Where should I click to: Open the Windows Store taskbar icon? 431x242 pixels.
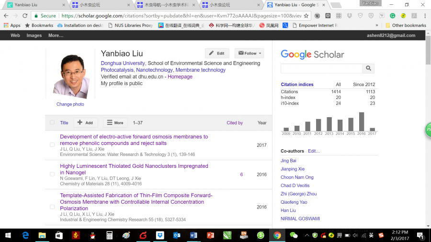point(59,235)
